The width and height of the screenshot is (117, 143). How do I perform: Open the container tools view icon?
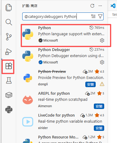point(9,95)
